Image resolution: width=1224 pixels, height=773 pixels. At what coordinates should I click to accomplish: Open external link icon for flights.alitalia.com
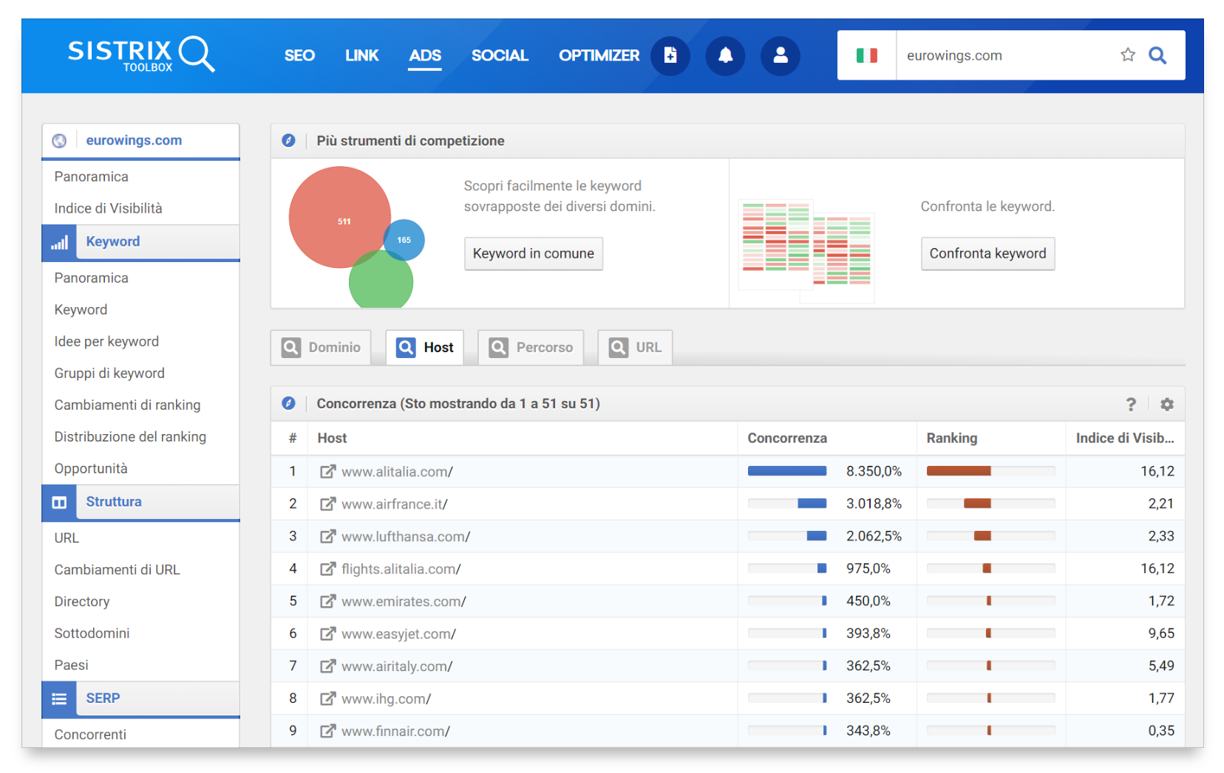327,568
